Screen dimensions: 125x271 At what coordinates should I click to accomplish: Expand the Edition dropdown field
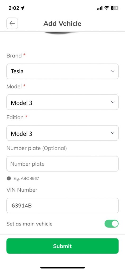tap(62, 133)
